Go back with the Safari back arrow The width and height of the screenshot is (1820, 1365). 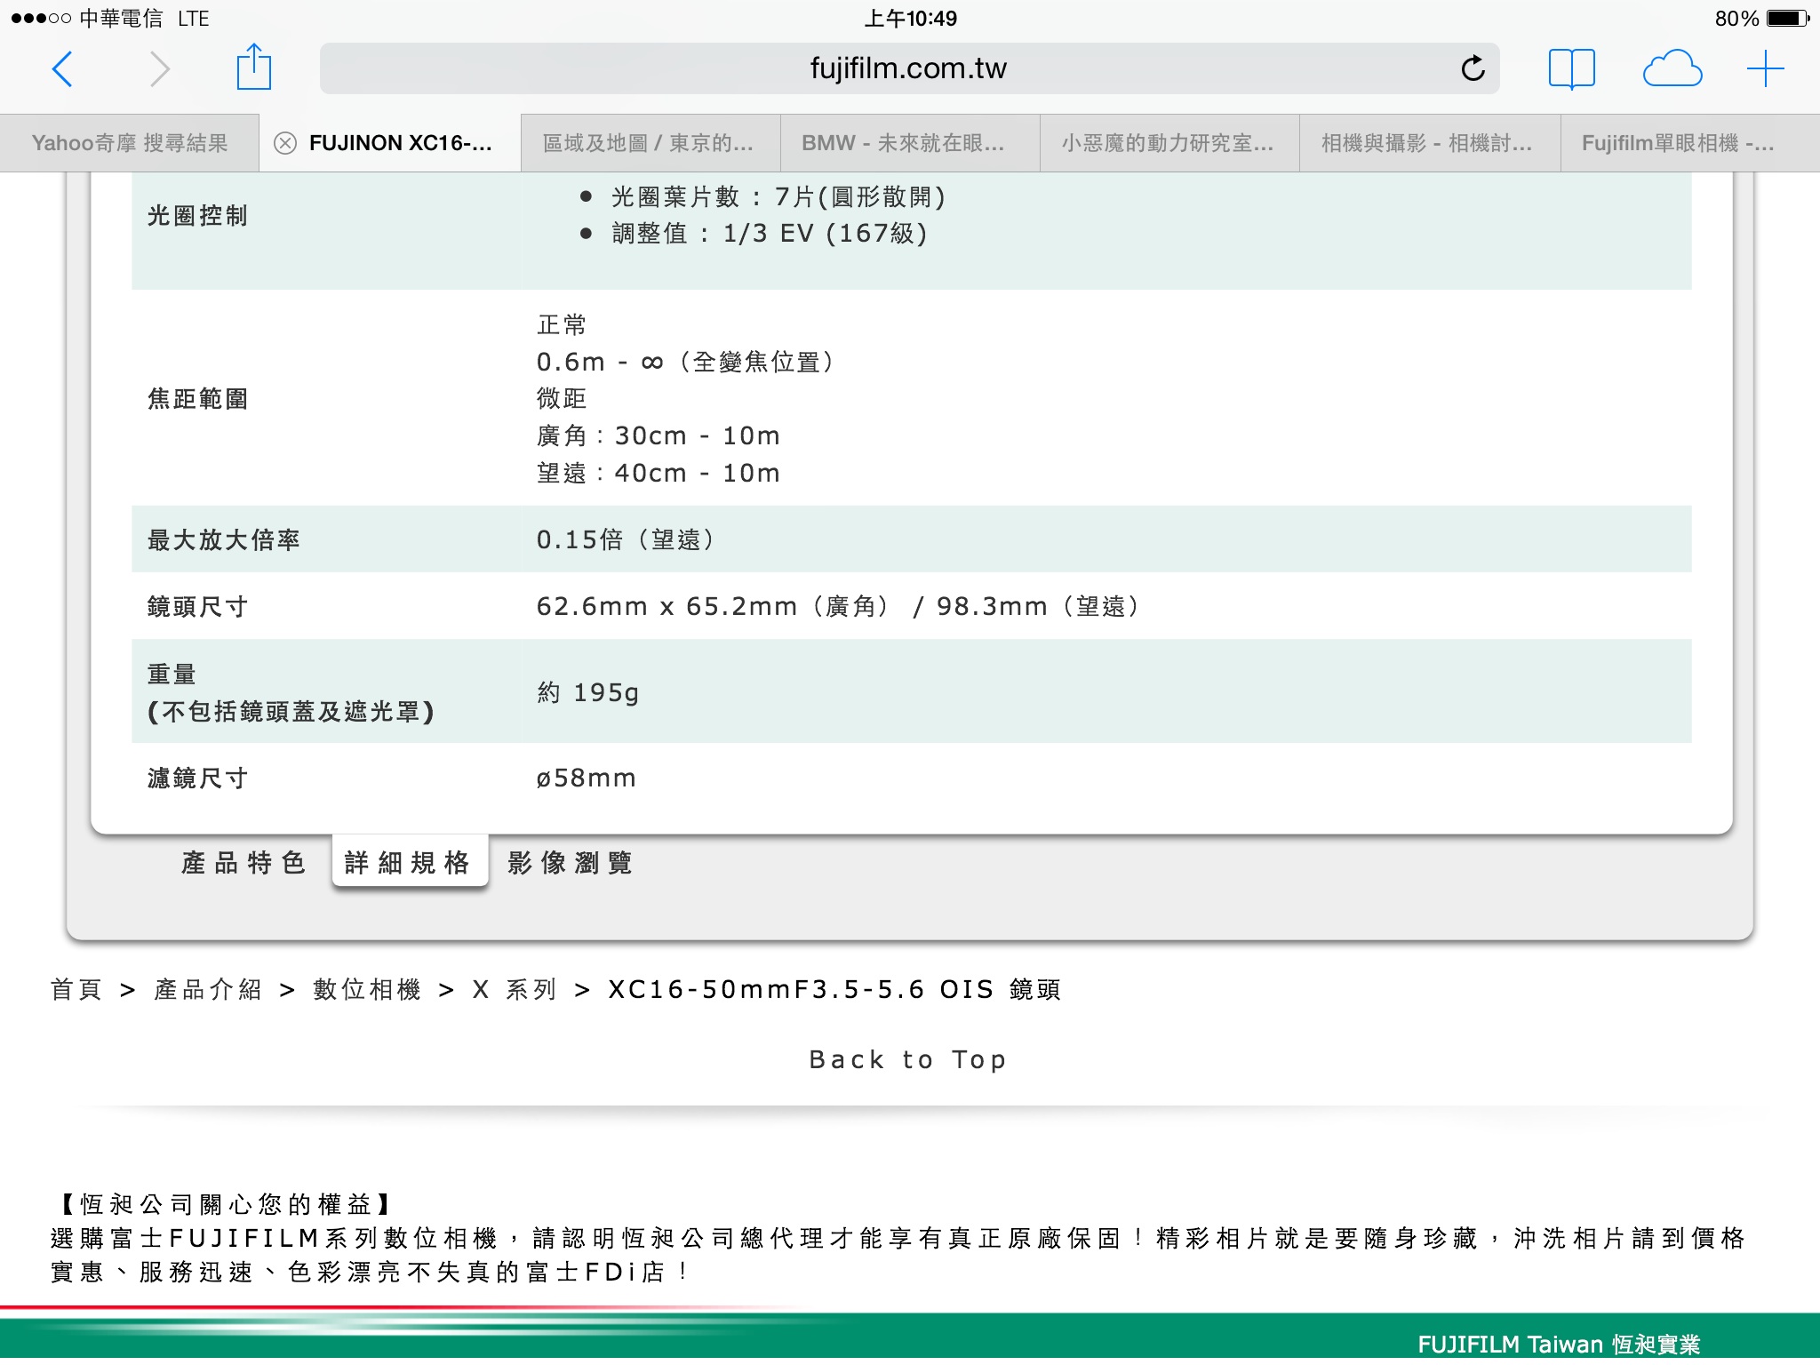point(62,68)
